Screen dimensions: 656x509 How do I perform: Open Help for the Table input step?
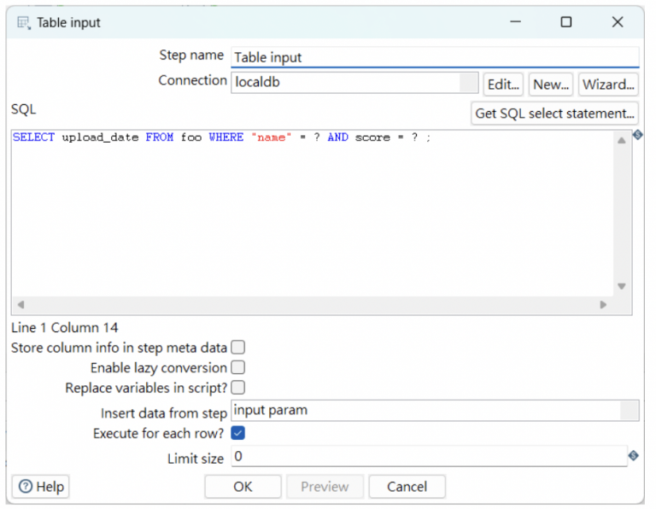click(x=41, y=487)
